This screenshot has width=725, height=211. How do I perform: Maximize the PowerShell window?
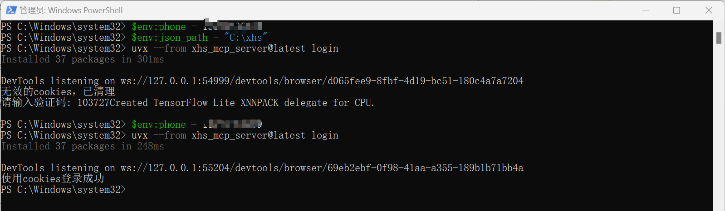point(676,10)
